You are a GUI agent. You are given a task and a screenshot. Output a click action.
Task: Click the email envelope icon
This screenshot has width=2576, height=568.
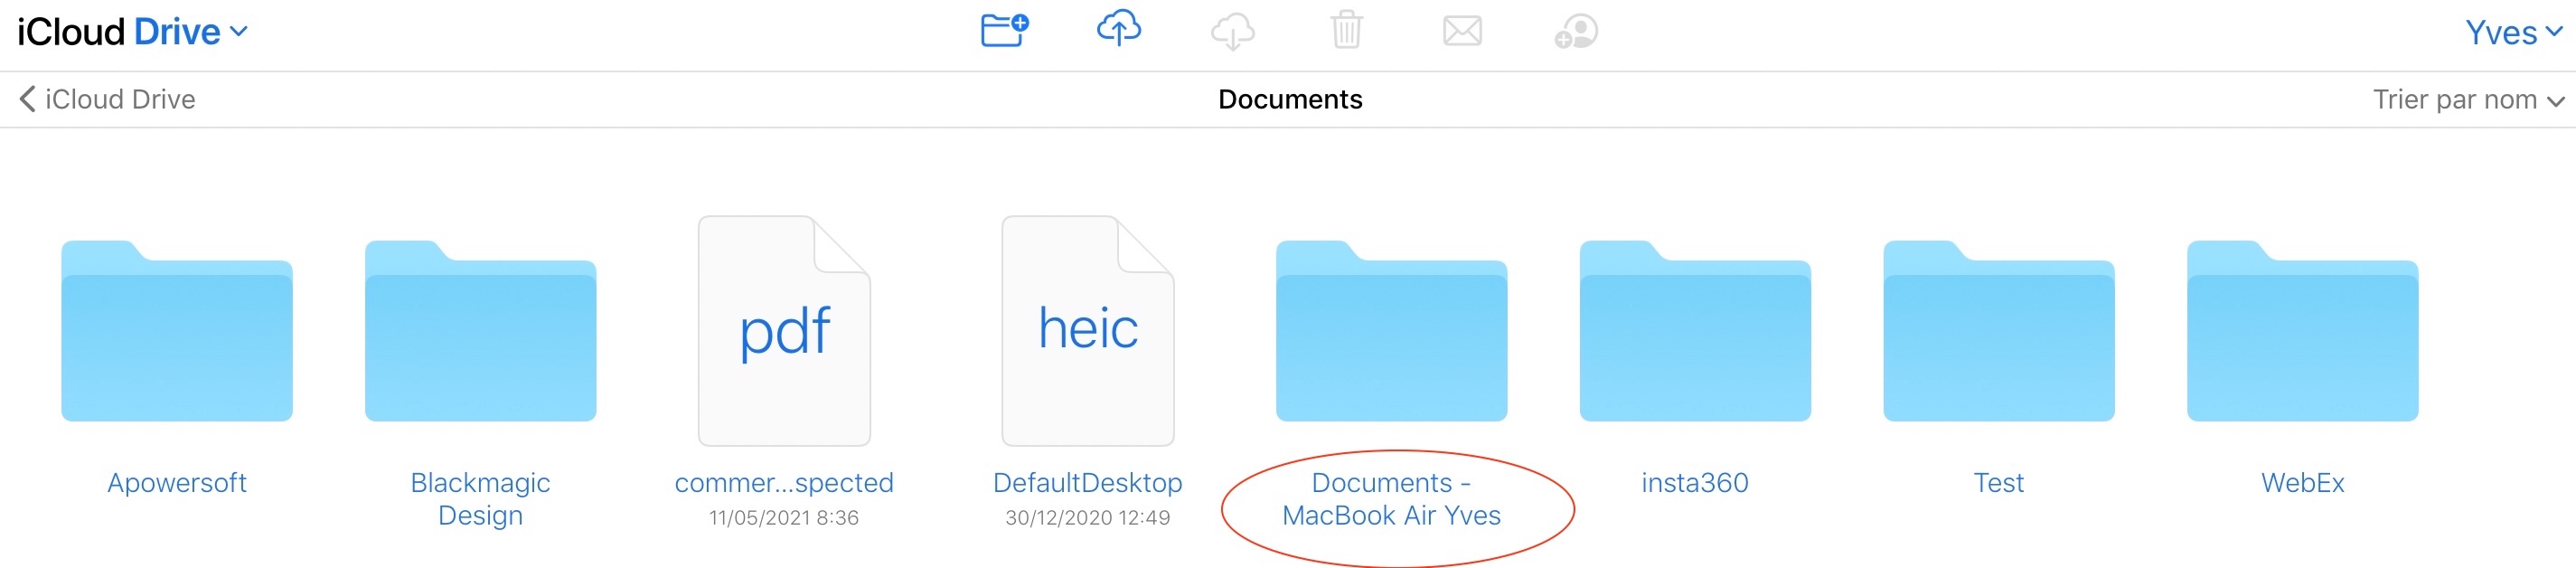[x=1461, y=31]
